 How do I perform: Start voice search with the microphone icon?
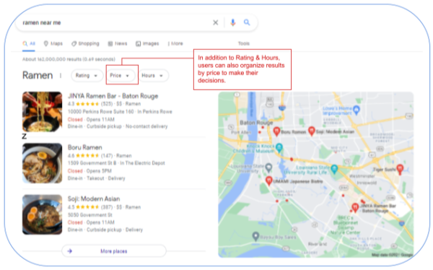233,22
